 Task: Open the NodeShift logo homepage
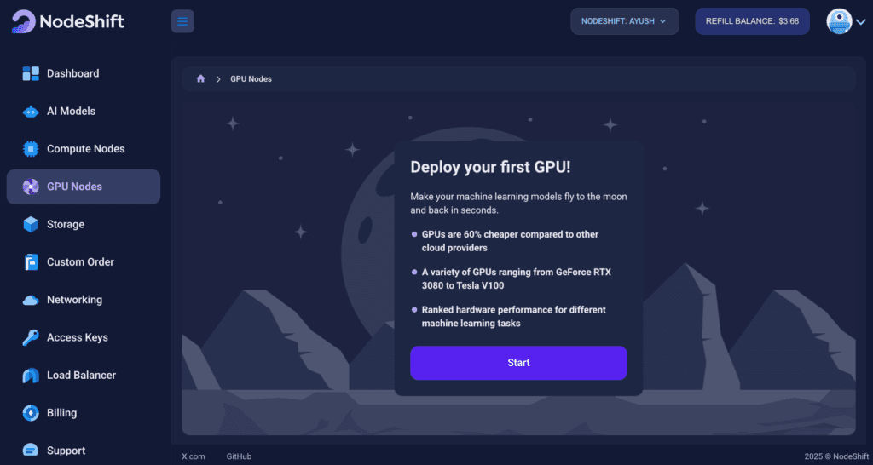(68, 21)
